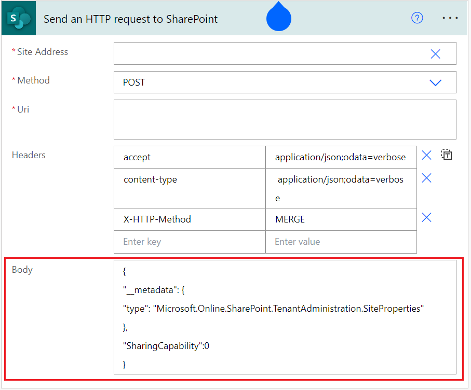Clear the Site Address value
The image size is (471, 390).
tap(435, 54)
